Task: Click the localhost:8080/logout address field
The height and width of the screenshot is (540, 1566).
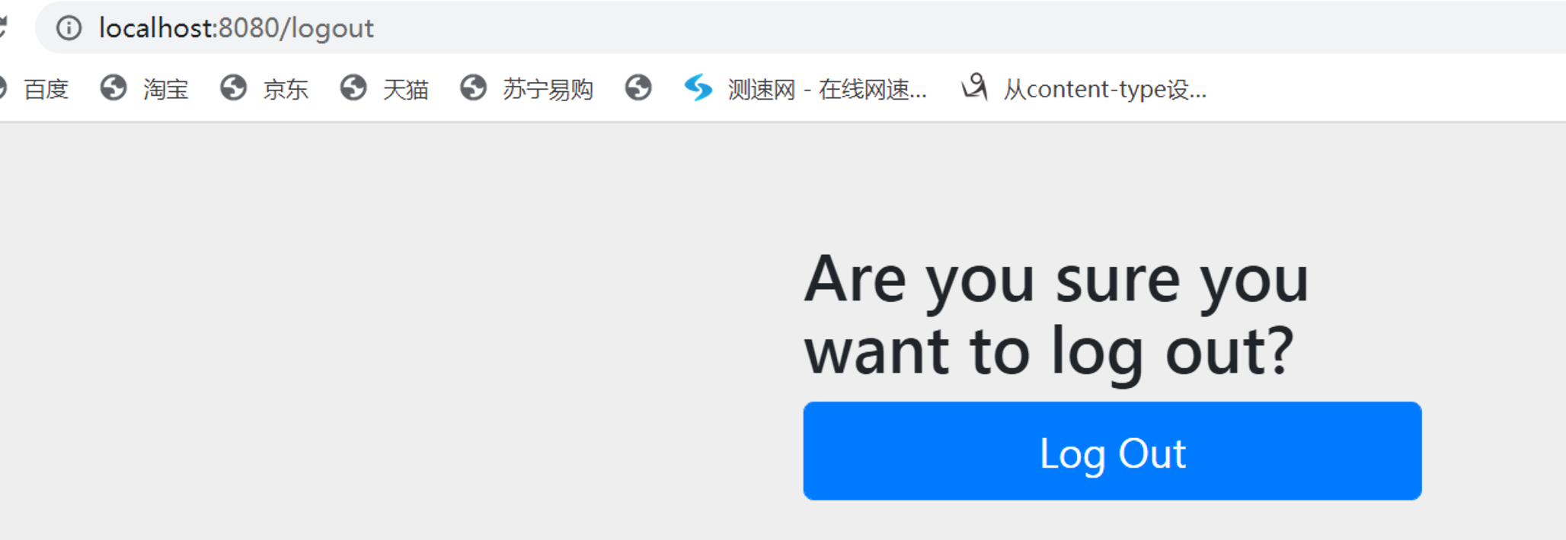Action: (x=800, y=28)
